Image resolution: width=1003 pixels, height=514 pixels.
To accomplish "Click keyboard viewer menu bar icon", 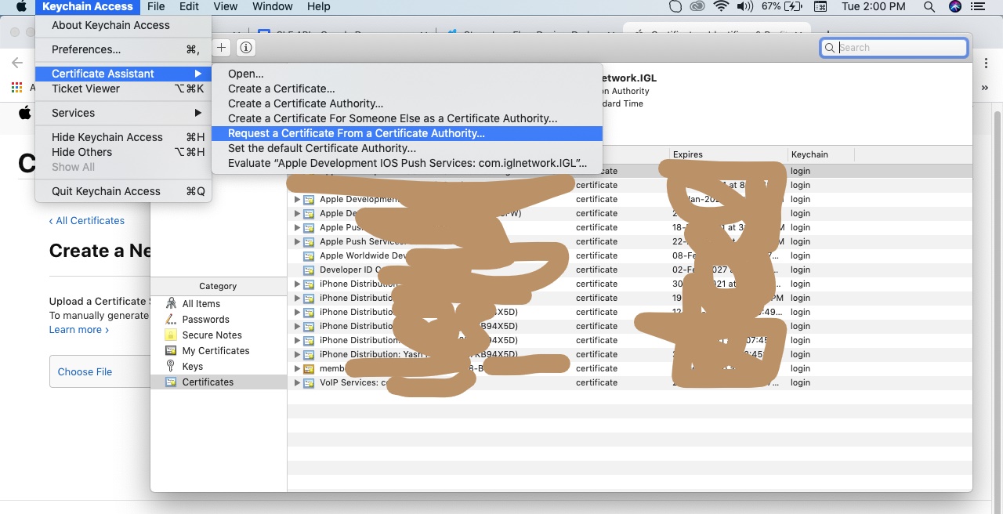I will click(x=820, y=6).
